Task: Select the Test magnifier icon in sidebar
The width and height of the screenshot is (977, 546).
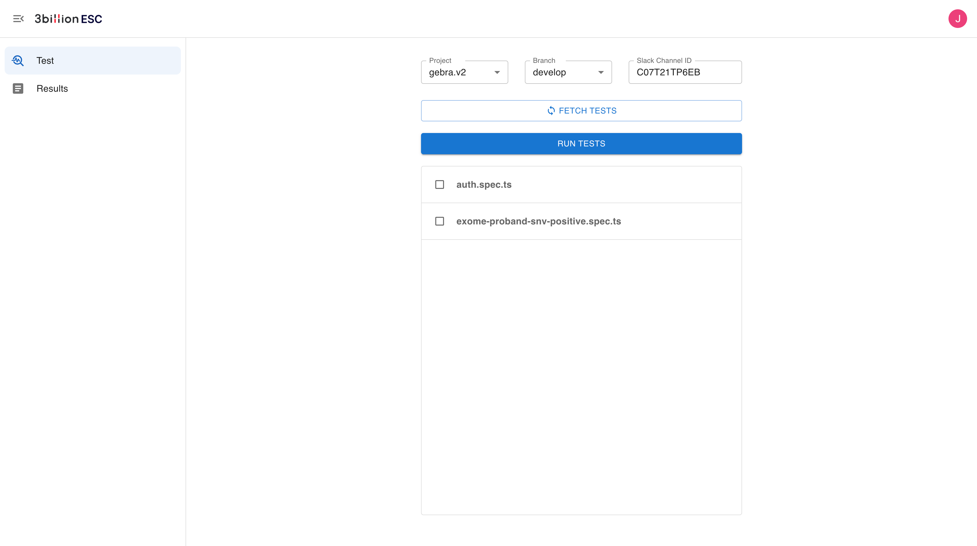Action: pyautogui.click(x=18, y=60)
